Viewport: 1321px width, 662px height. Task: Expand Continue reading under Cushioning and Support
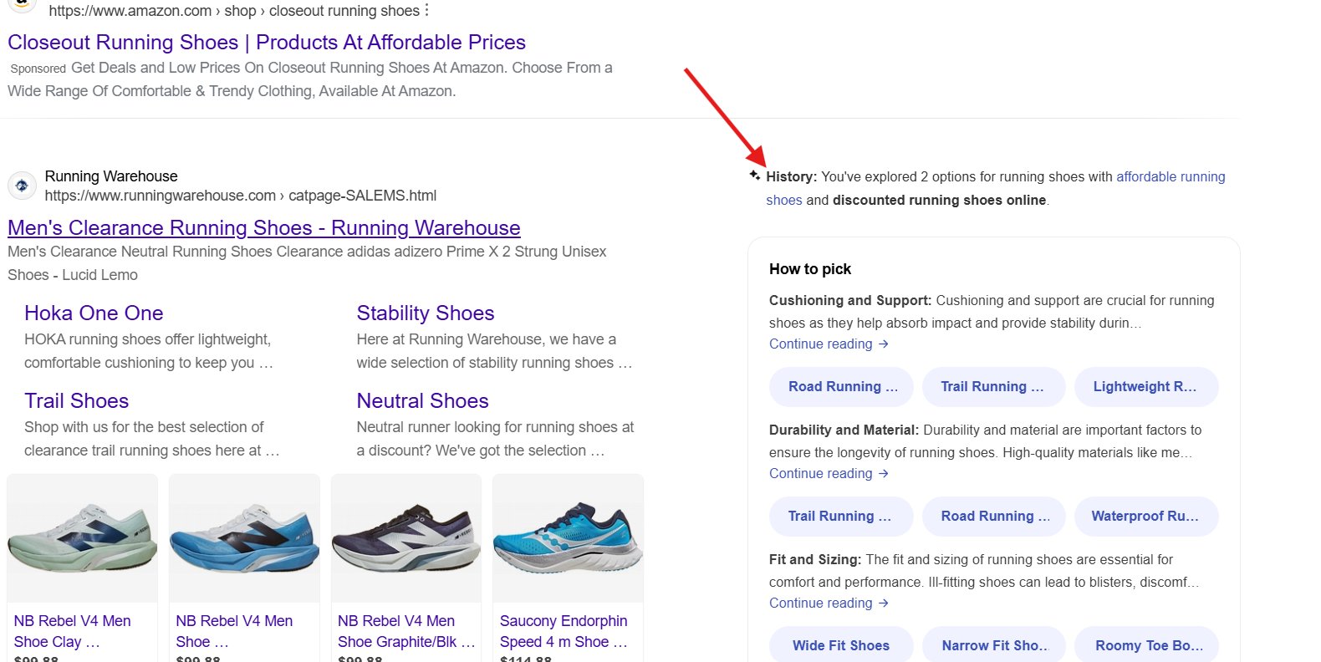coord(829,344)
